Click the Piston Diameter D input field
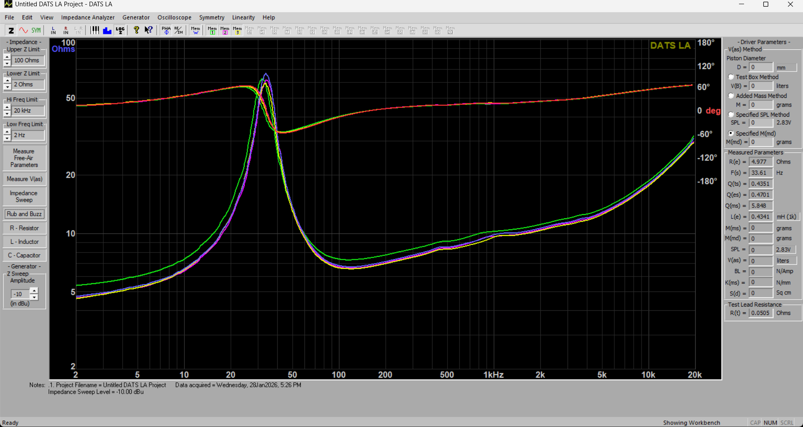Viewport: 803px width, 427px height. coord(760,67)
